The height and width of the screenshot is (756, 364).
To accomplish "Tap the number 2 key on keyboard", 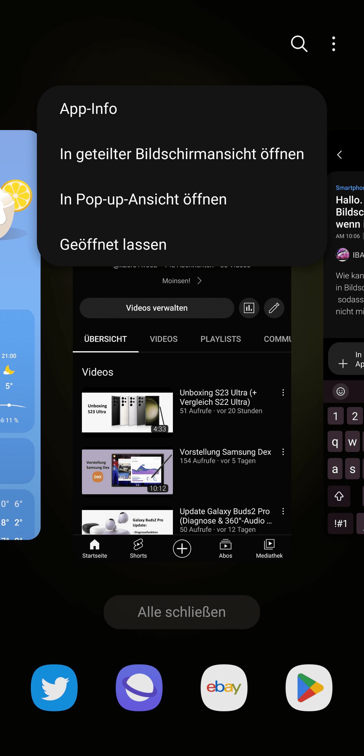I will (x=355, y=416).
